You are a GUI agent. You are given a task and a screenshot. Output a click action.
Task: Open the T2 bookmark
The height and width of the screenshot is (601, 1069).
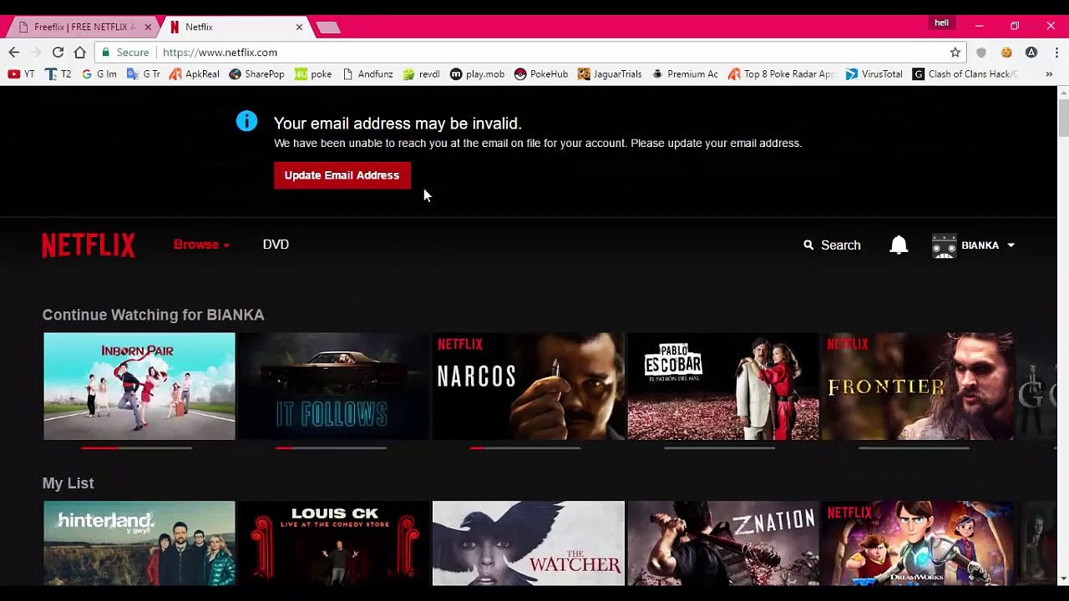(x=58, y=74)
